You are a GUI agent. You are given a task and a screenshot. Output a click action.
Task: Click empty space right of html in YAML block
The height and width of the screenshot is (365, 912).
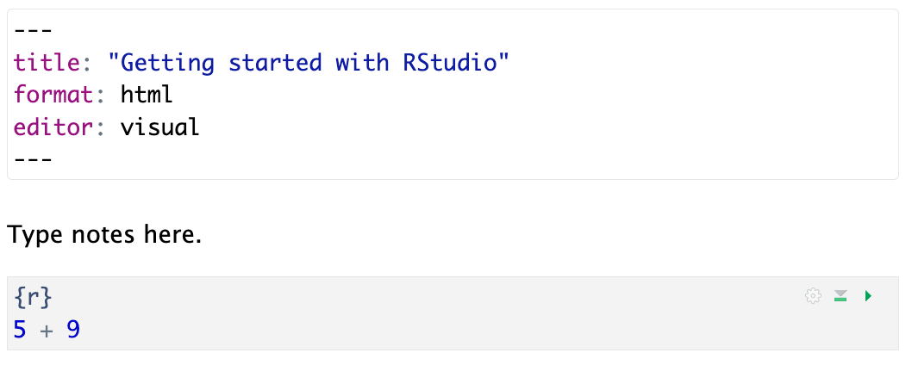click(x=517, y=95)
